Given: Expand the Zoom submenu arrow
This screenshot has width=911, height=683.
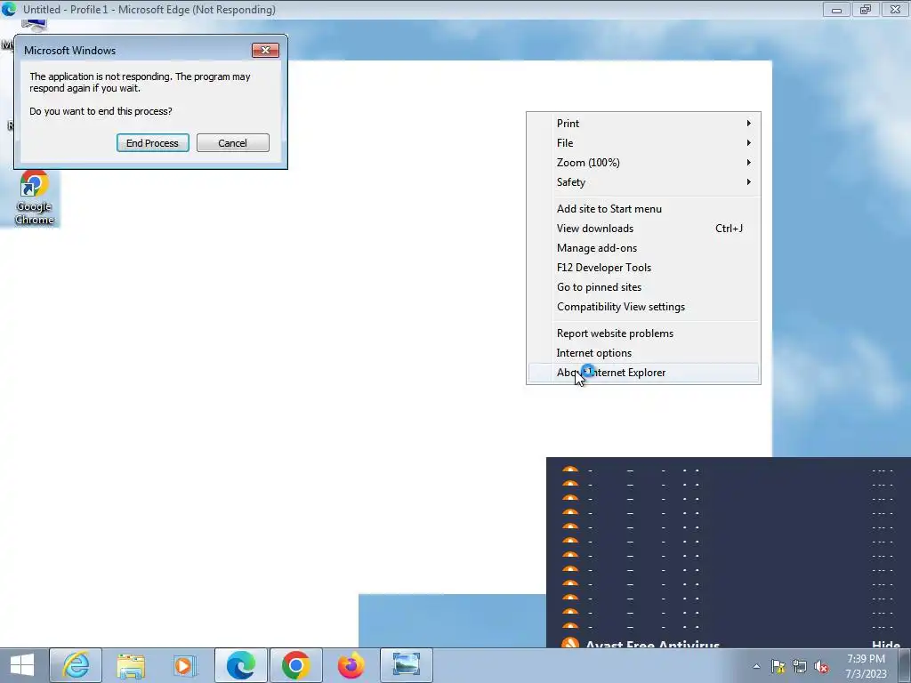Looking at the screenshot, I should pyautogui.click(x=749, y=163).
